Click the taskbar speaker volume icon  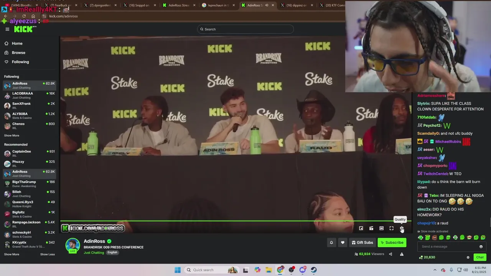coord(466,270)
